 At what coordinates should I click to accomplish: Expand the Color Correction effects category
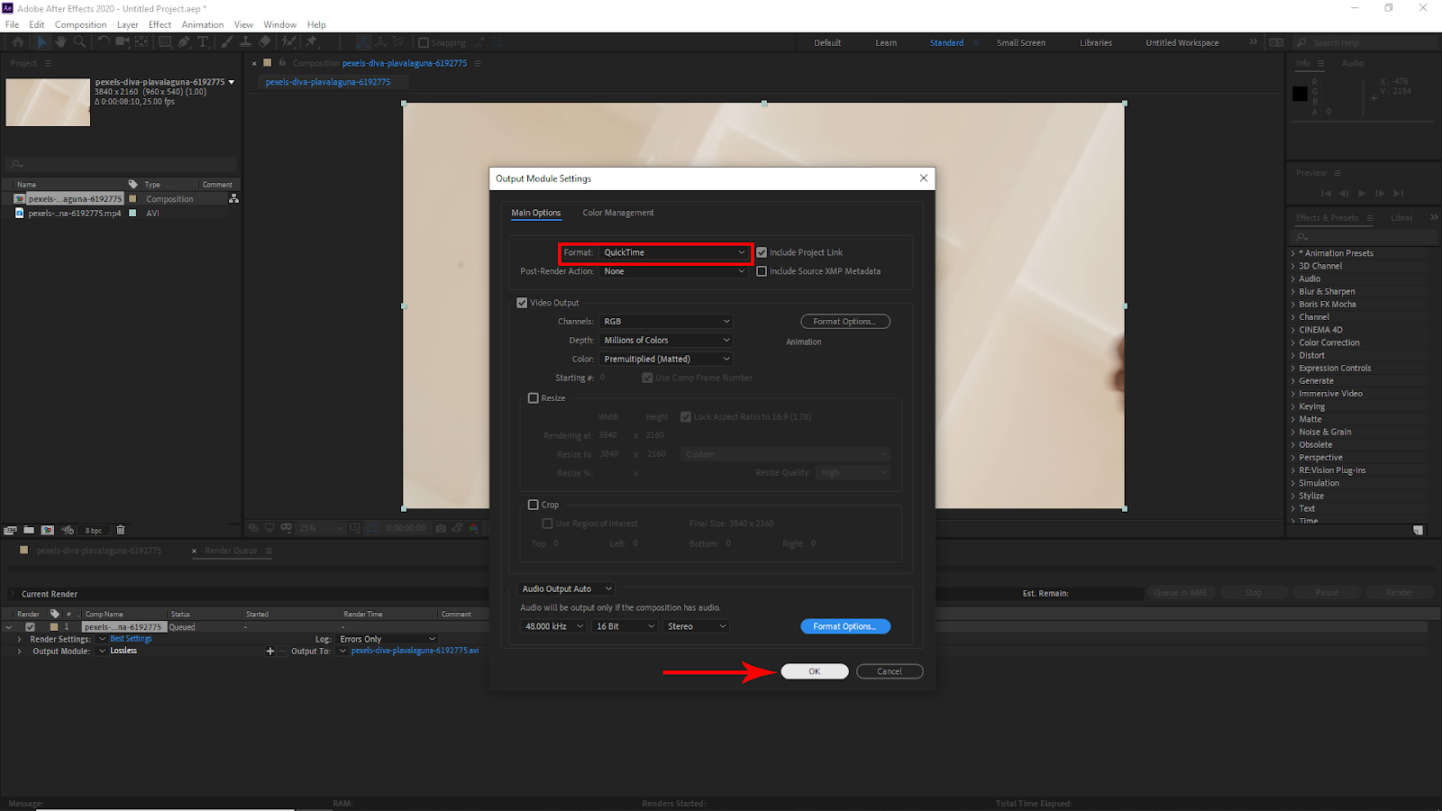[1328, 342]
